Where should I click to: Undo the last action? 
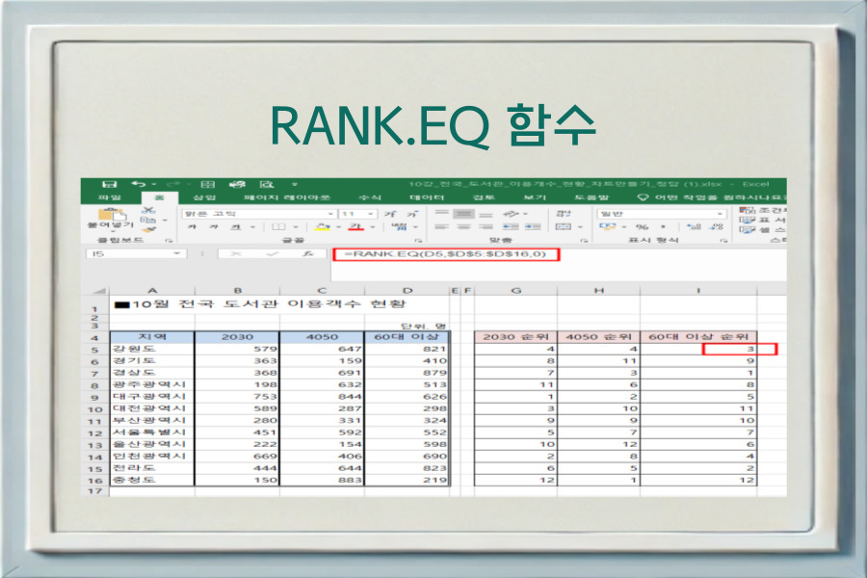coord(139,184)
